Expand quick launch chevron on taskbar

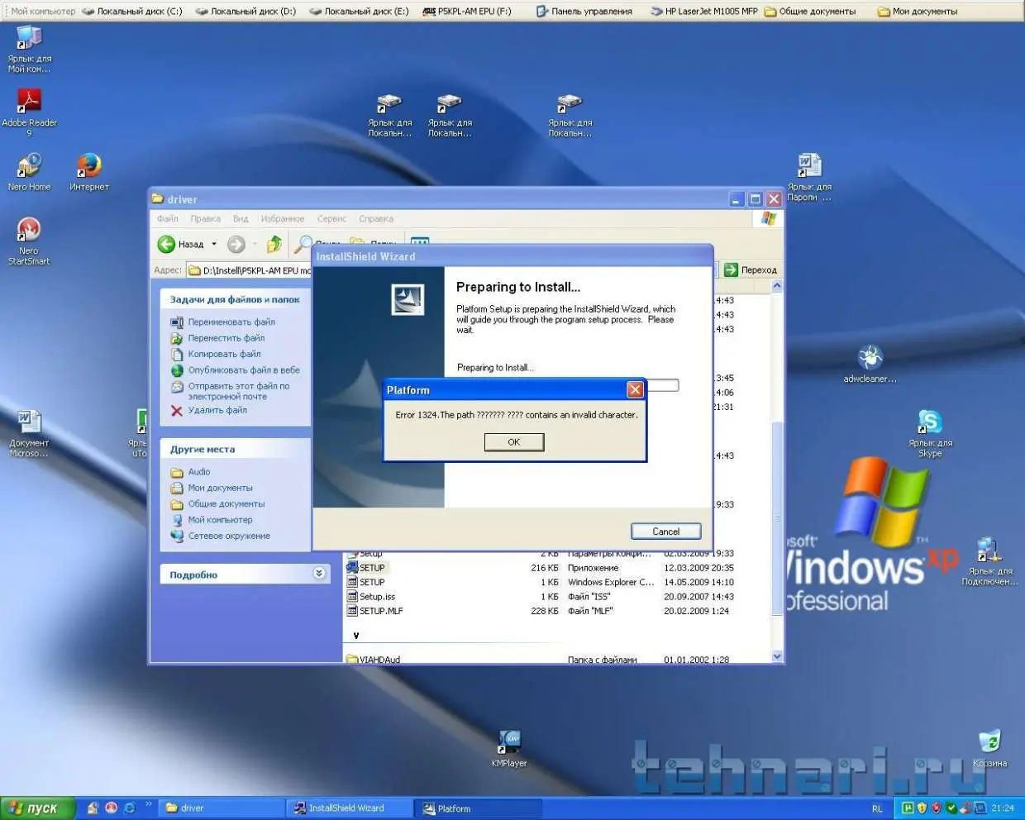point(149,803)
